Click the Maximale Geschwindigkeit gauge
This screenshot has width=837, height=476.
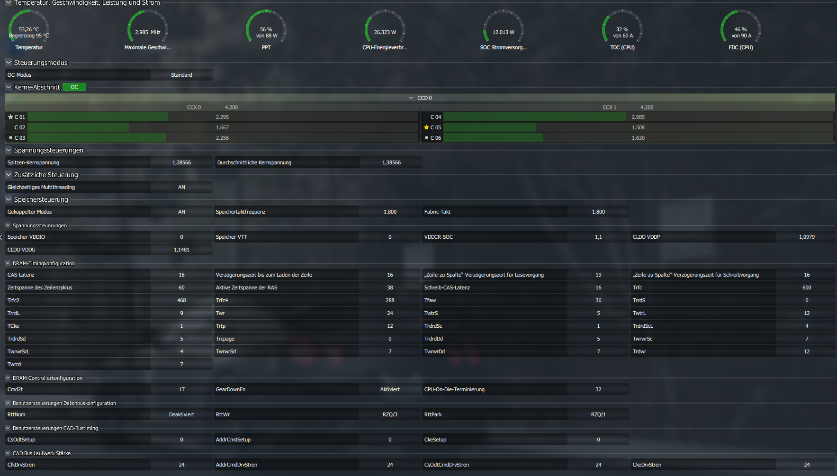point(148,30)
